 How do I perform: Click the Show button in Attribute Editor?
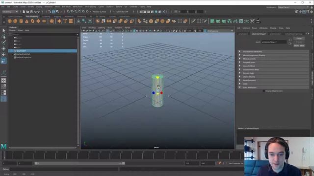tap(296, 45)
